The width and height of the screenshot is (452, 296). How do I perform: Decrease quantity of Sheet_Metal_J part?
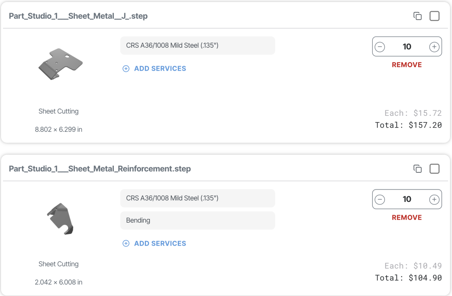380,47
